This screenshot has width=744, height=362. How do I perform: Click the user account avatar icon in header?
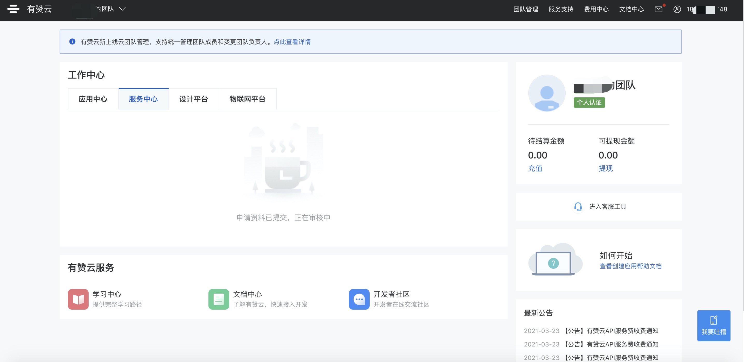pyautogui.click(x=677, y=9)
